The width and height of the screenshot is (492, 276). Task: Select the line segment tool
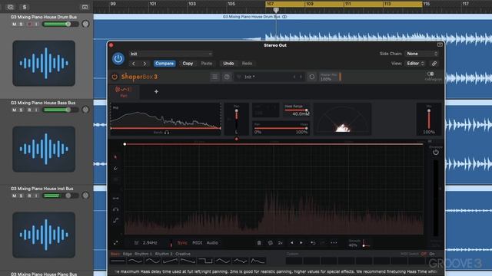(x=115, y=199)
